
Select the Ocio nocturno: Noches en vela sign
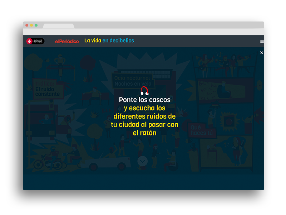(133, 81)
